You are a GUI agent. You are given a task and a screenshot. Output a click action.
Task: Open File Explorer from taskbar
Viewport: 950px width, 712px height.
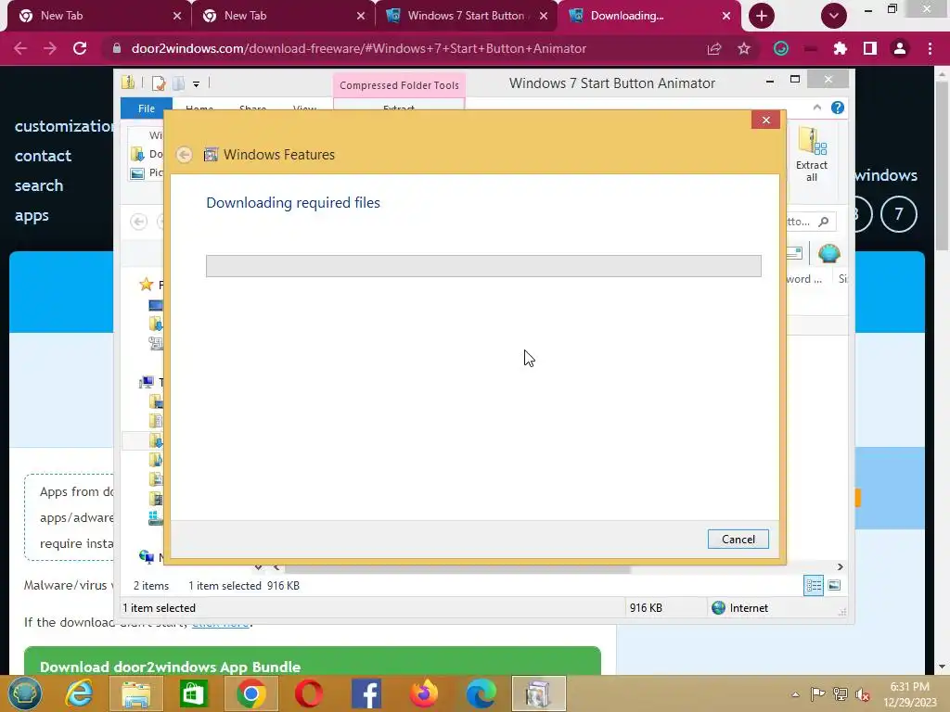(x=136, y=693)
